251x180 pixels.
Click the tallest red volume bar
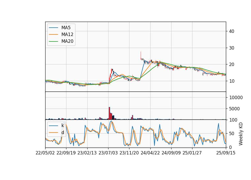click(110, 113)
